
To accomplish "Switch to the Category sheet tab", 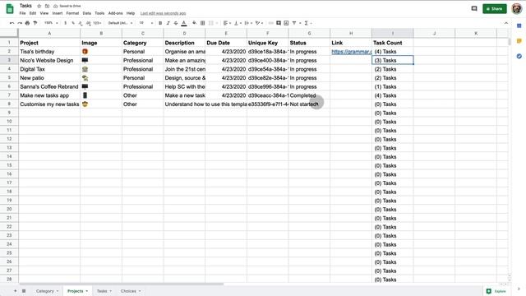I will 45,291.
